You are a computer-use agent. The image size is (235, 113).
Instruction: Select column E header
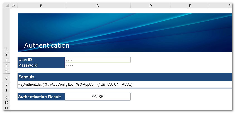[x=190, y=6]
